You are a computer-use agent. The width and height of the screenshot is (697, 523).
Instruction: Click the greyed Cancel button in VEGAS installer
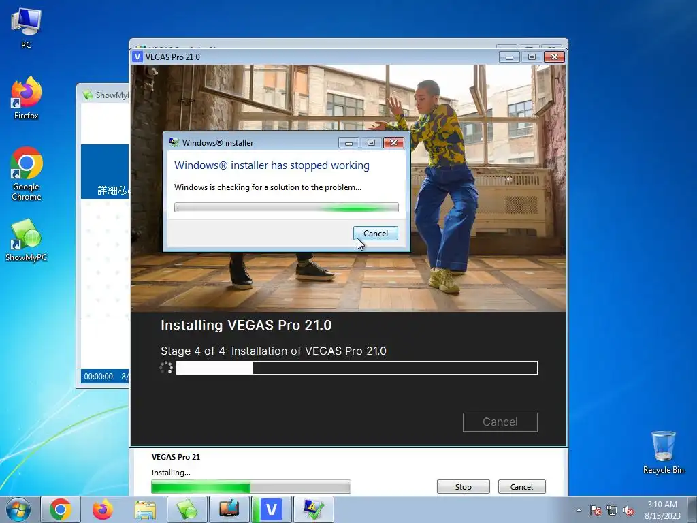(x=500, y=422)
